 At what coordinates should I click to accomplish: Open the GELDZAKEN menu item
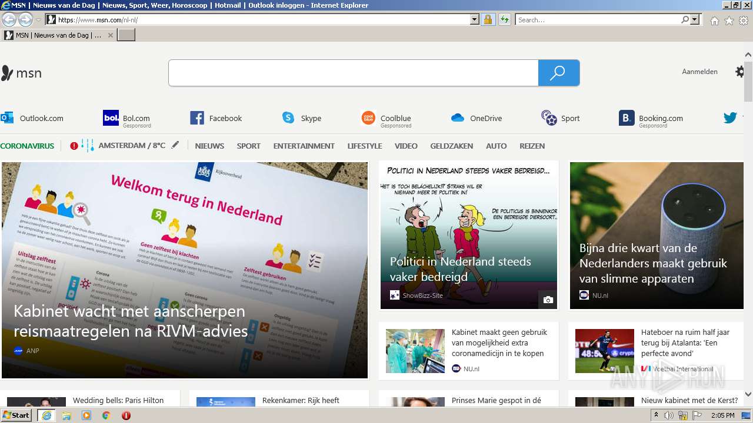pos(451,146)
